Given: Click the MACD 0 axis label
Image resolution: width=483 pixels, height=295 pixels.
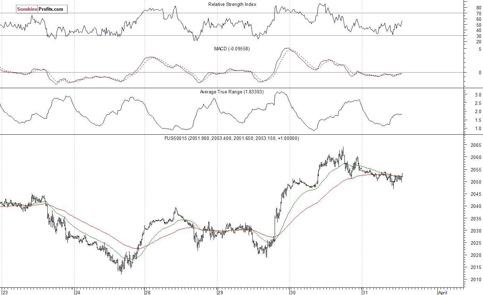Looking at the screenshot, I should click(x=480, y=73).
